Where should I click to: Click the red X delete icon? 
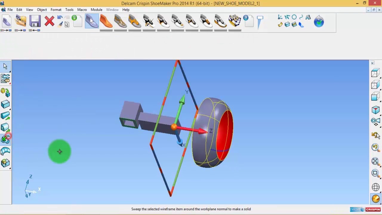[49, 21]
